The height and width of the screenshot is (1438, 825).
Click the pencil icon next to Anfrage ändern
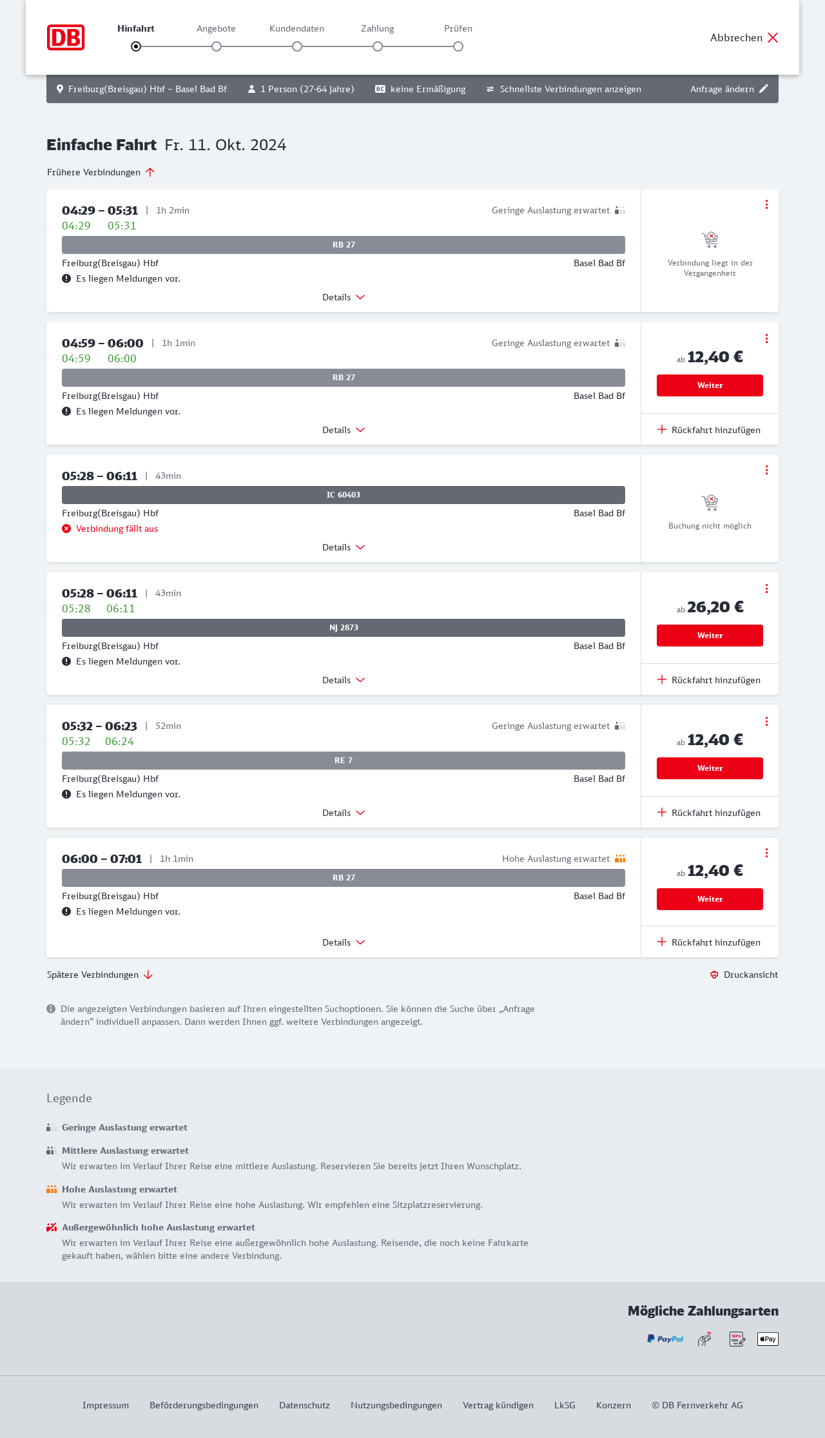(764, 89)
